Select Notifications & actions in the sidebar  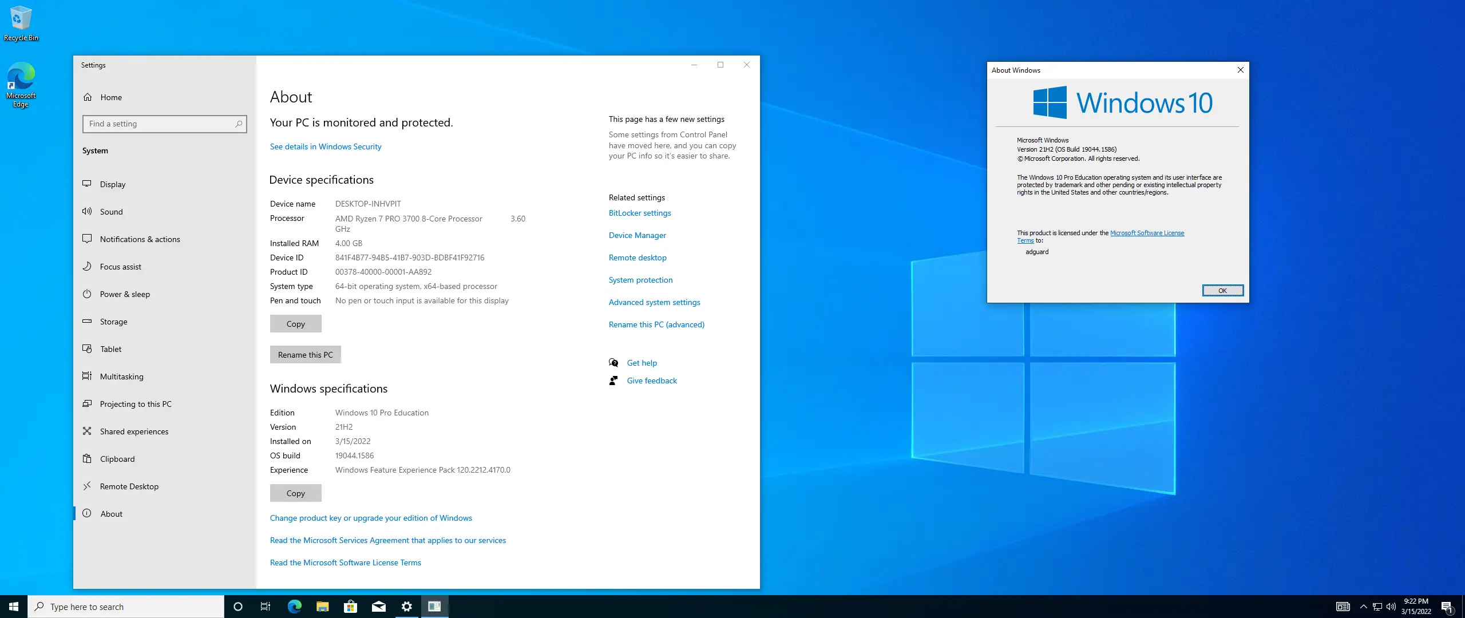[x=140, y=239]
